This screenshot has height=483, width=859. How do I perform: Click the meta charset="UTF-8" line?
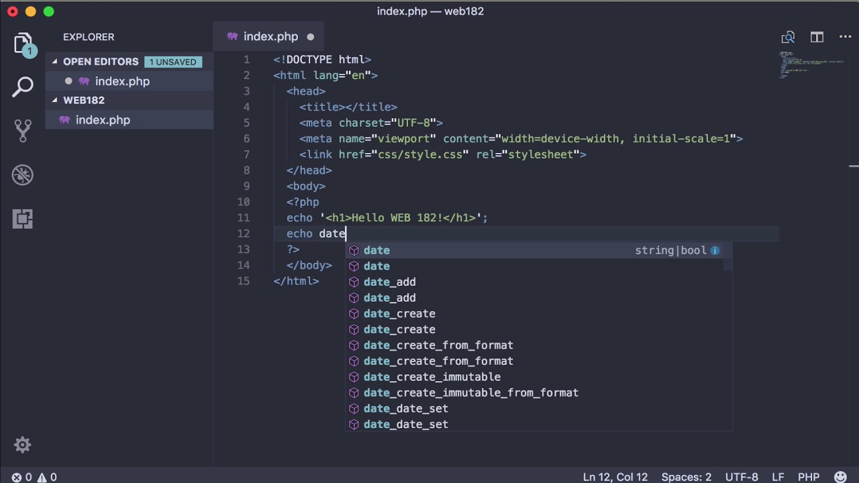coord(371,123)
